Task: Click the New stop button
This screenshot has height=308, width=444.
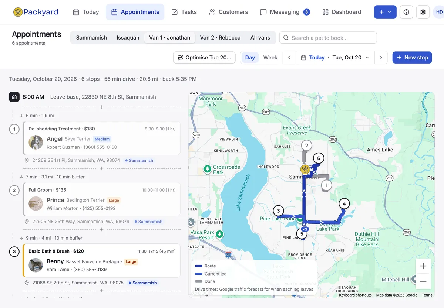Action: pyautogui.click(x=412, y=58)
